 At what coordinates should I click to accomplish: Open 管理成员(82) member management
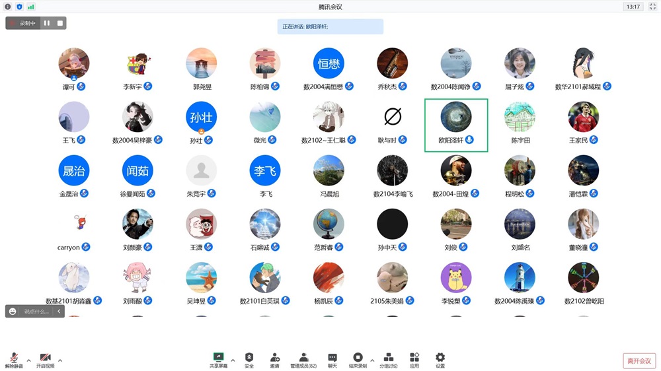point(303,358)
